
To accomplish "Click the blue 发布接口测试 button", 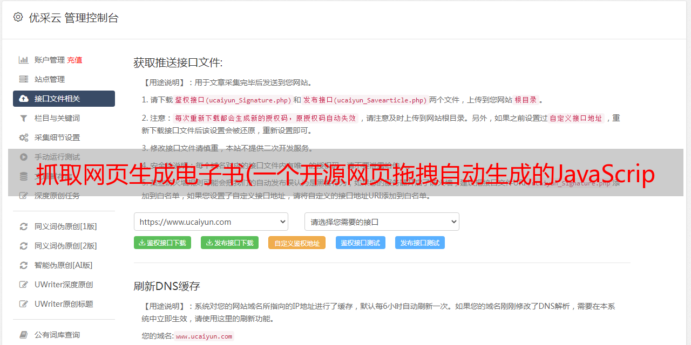I will click(420, 243).
